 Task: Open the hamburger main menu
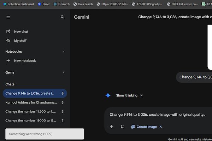[8, 17]
